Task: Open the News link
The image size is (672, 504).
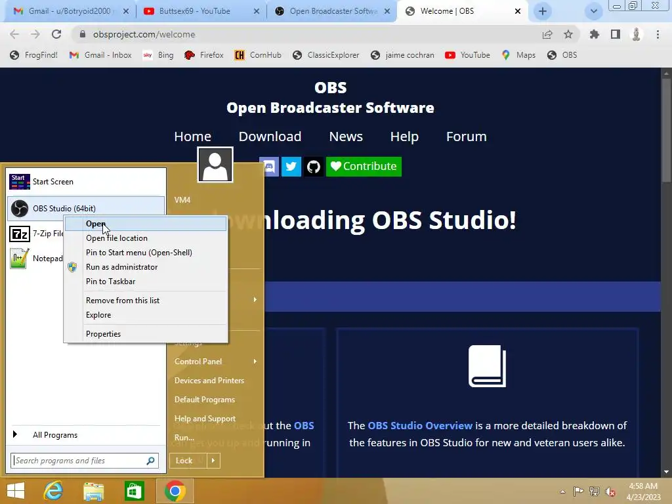Action: (346, 136)
